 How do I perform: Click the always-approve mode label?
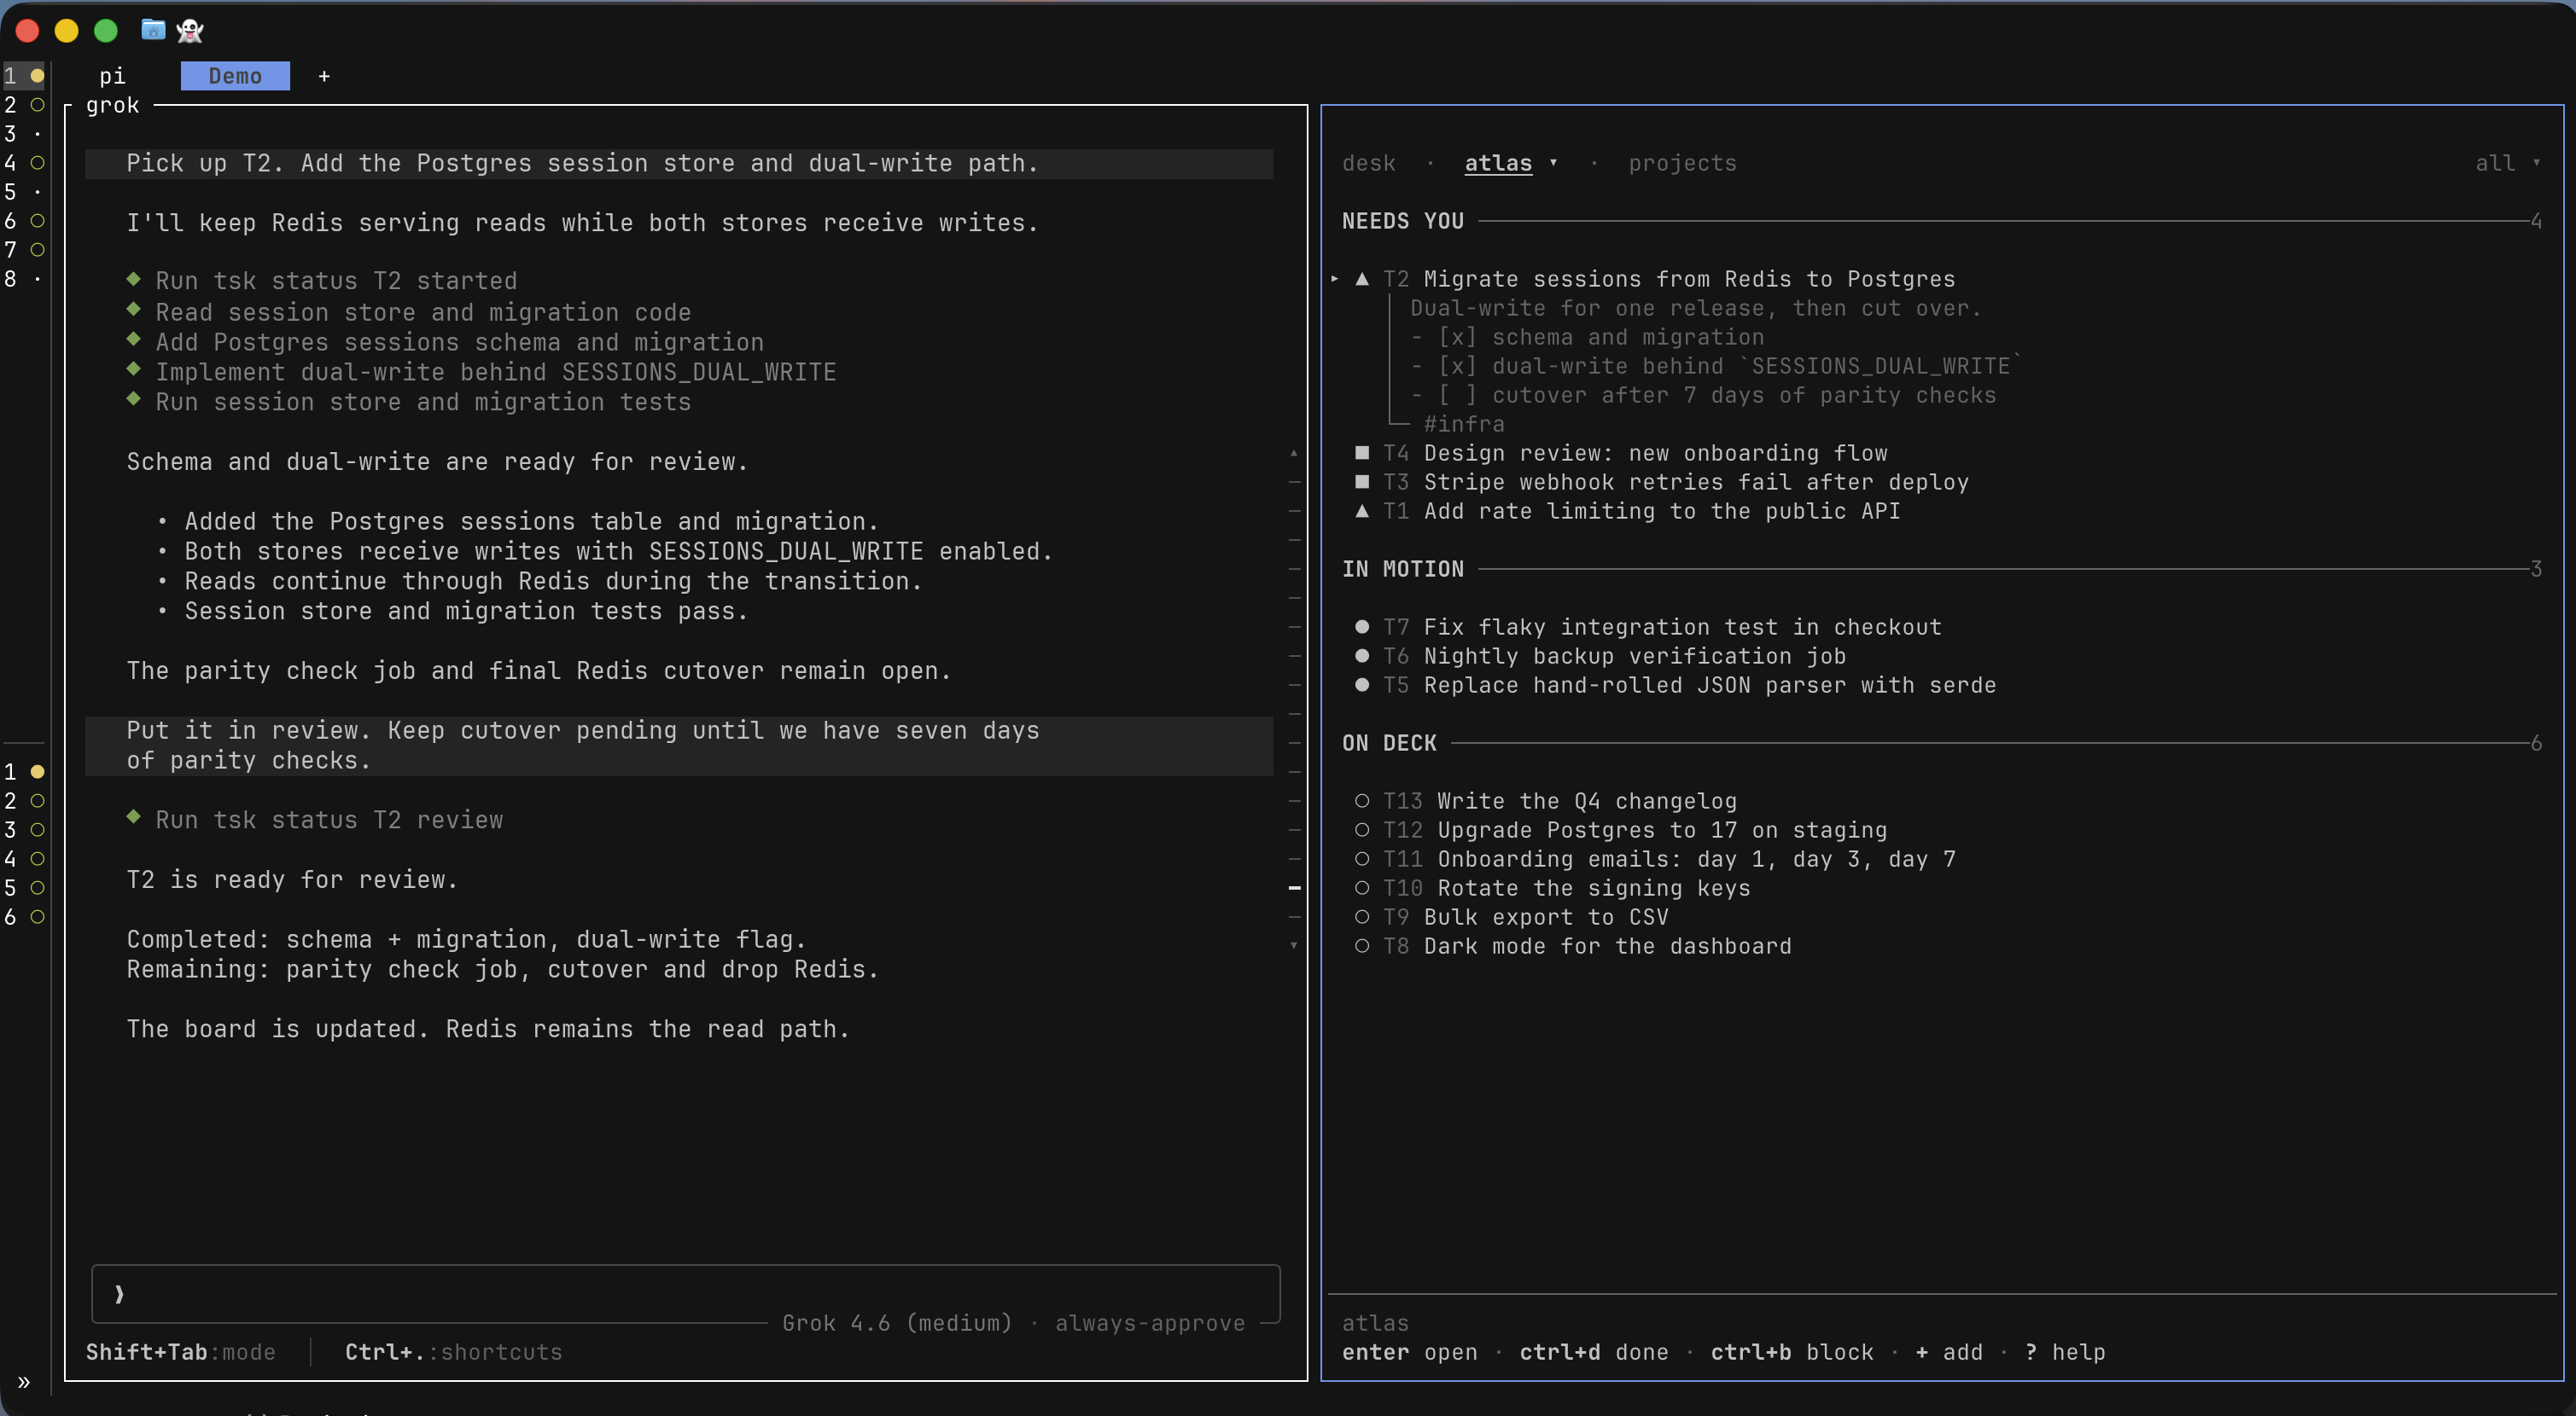point(1150,1323)
